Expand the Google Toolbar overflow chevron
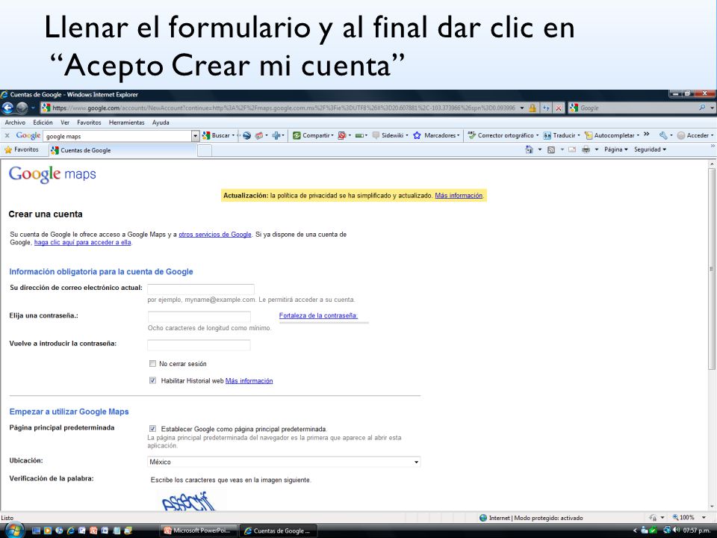The image size is (717, 538). click(646, 134)
